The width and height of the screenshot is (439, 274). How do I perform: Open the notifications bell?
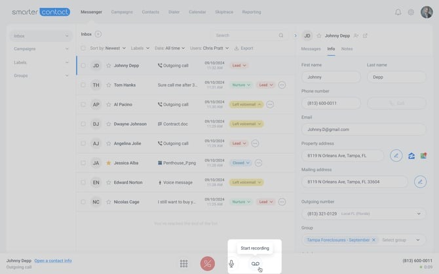[398, 12]
